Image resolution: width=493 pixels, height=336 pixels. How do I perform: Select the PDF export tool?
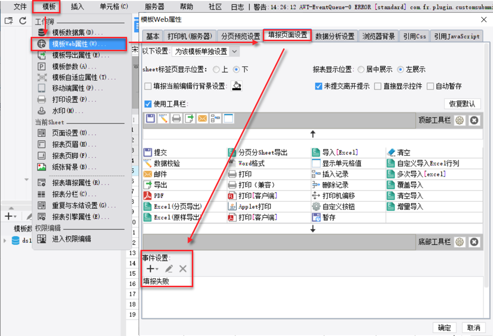click(154, 196)
